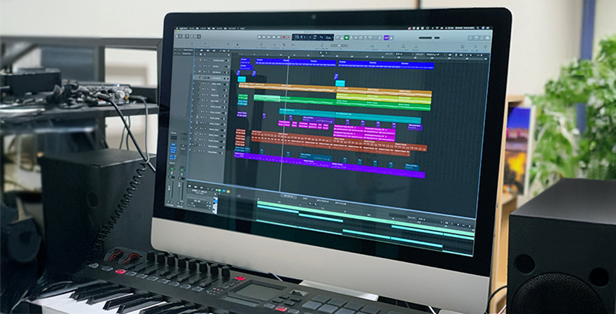The width and height of the screenshot is (616, 314).
Task: Add a new track with plus button
Action: pos(197,52)
